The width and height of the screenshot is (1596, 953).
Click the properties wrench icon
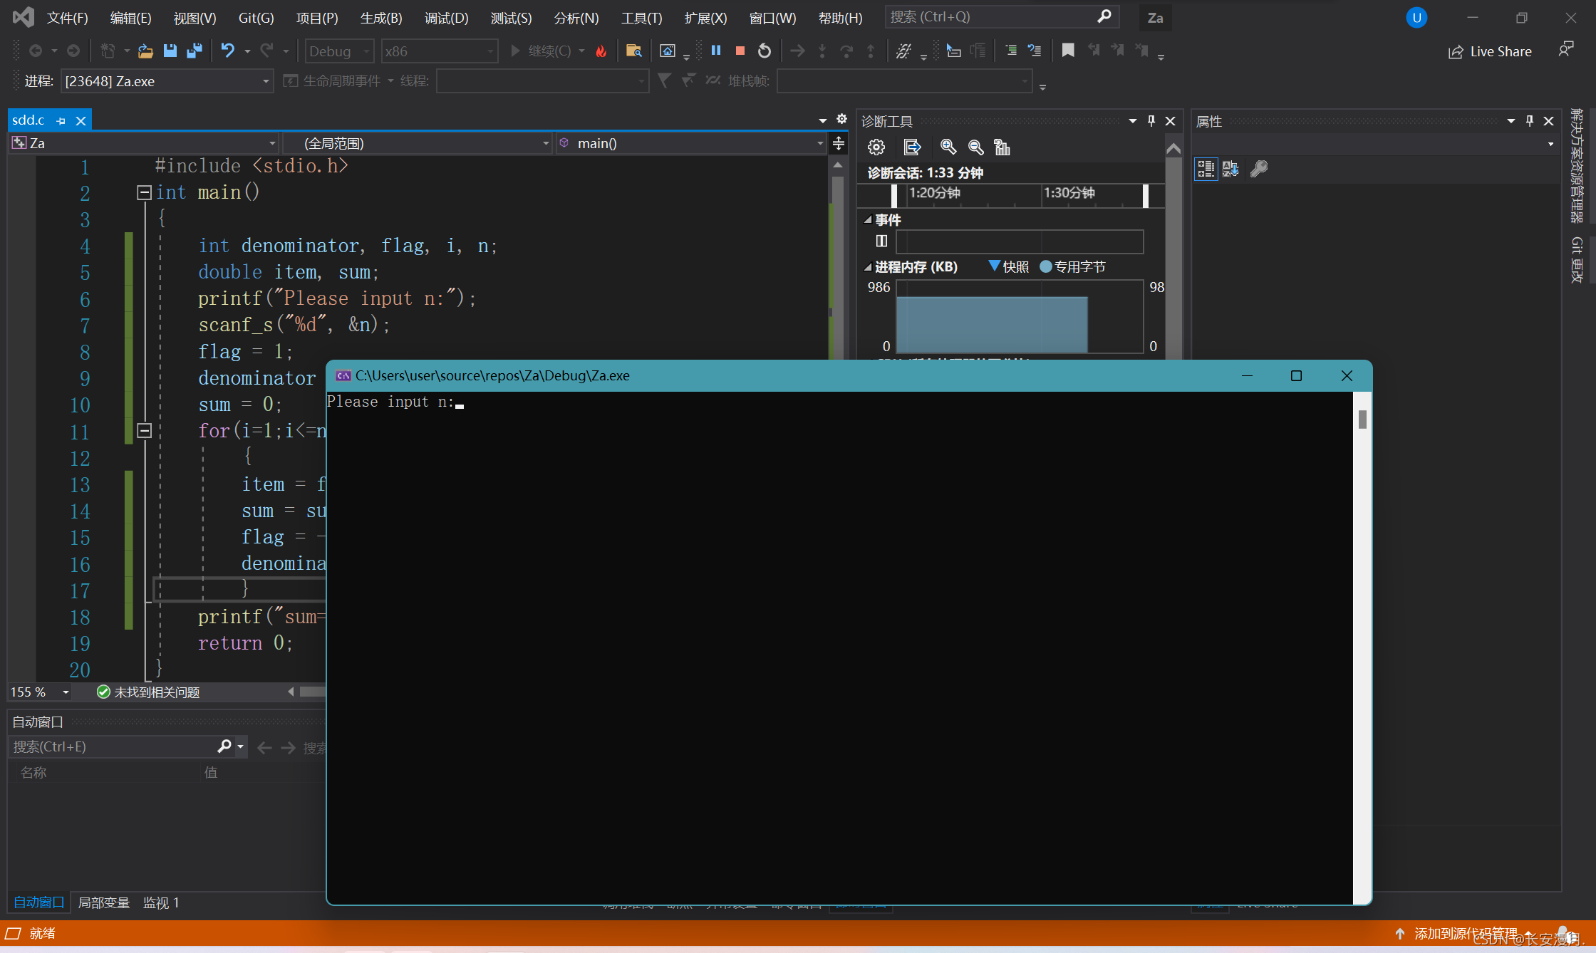pyautogui.click(x=1259, y=169)
